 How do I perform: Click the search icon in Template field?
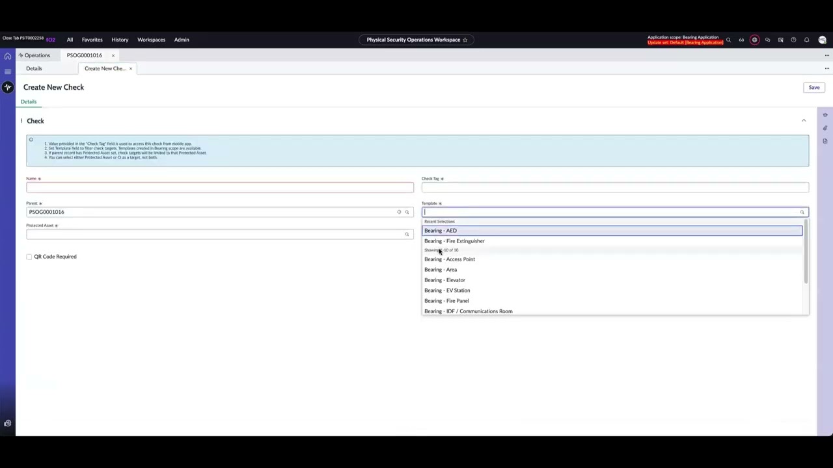(x=802, y=212)
